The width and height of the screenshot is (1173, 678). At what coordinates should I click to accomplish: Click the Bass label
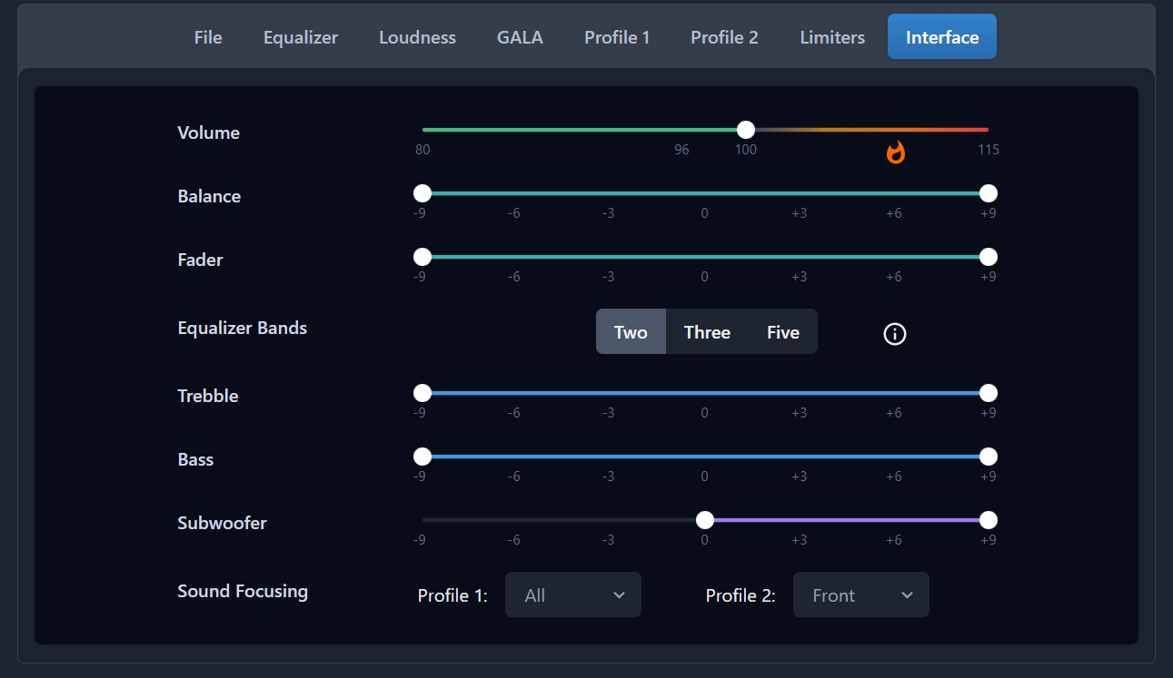click(x=195, y=459)
